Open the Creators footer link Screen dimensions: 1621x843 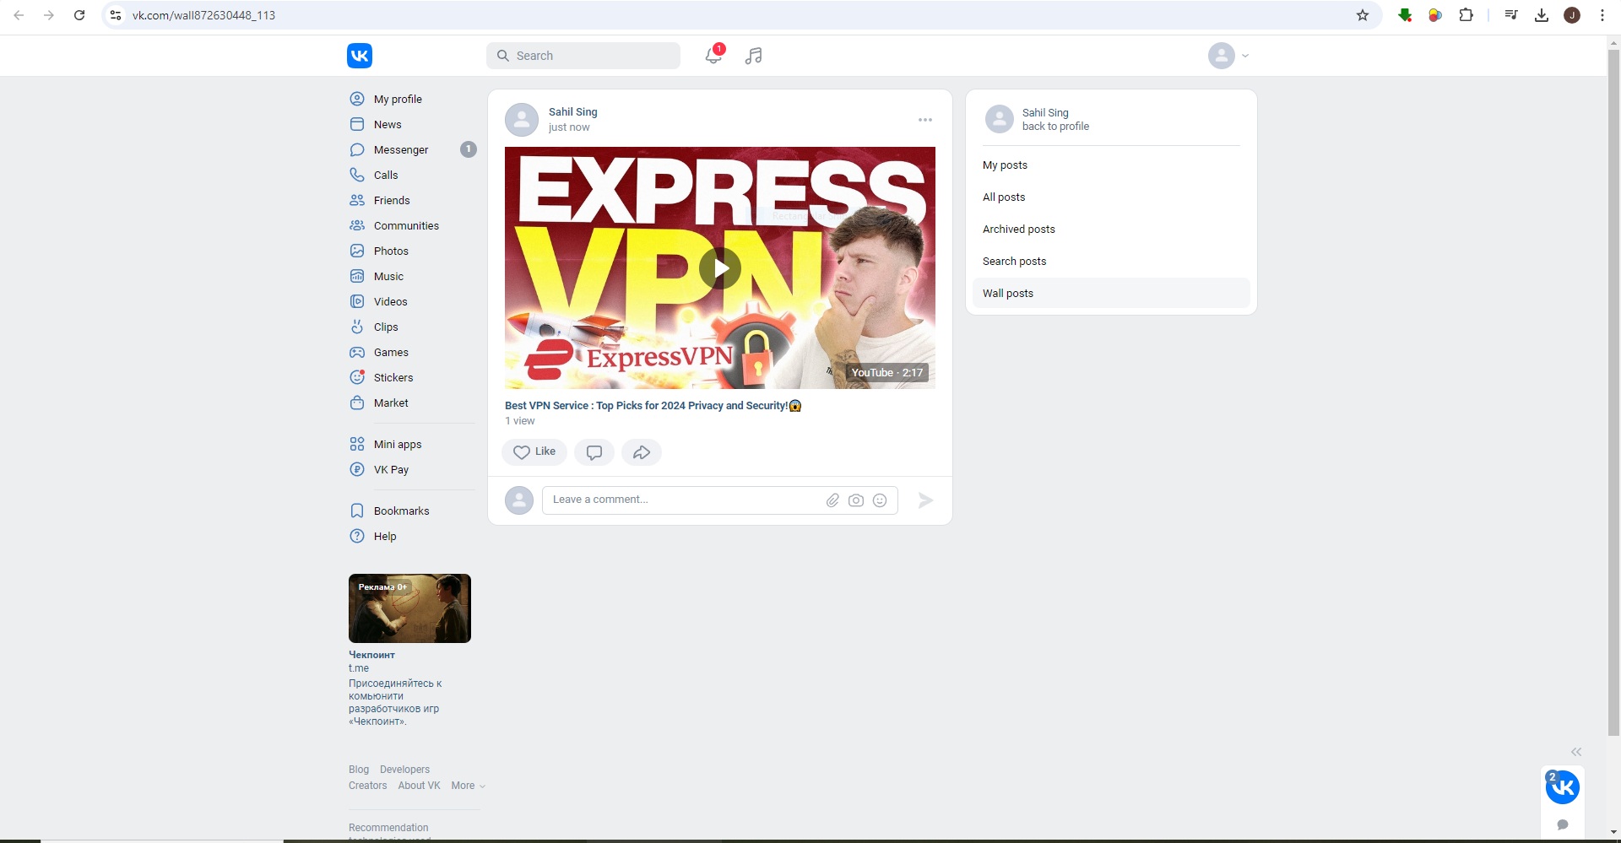367,786
